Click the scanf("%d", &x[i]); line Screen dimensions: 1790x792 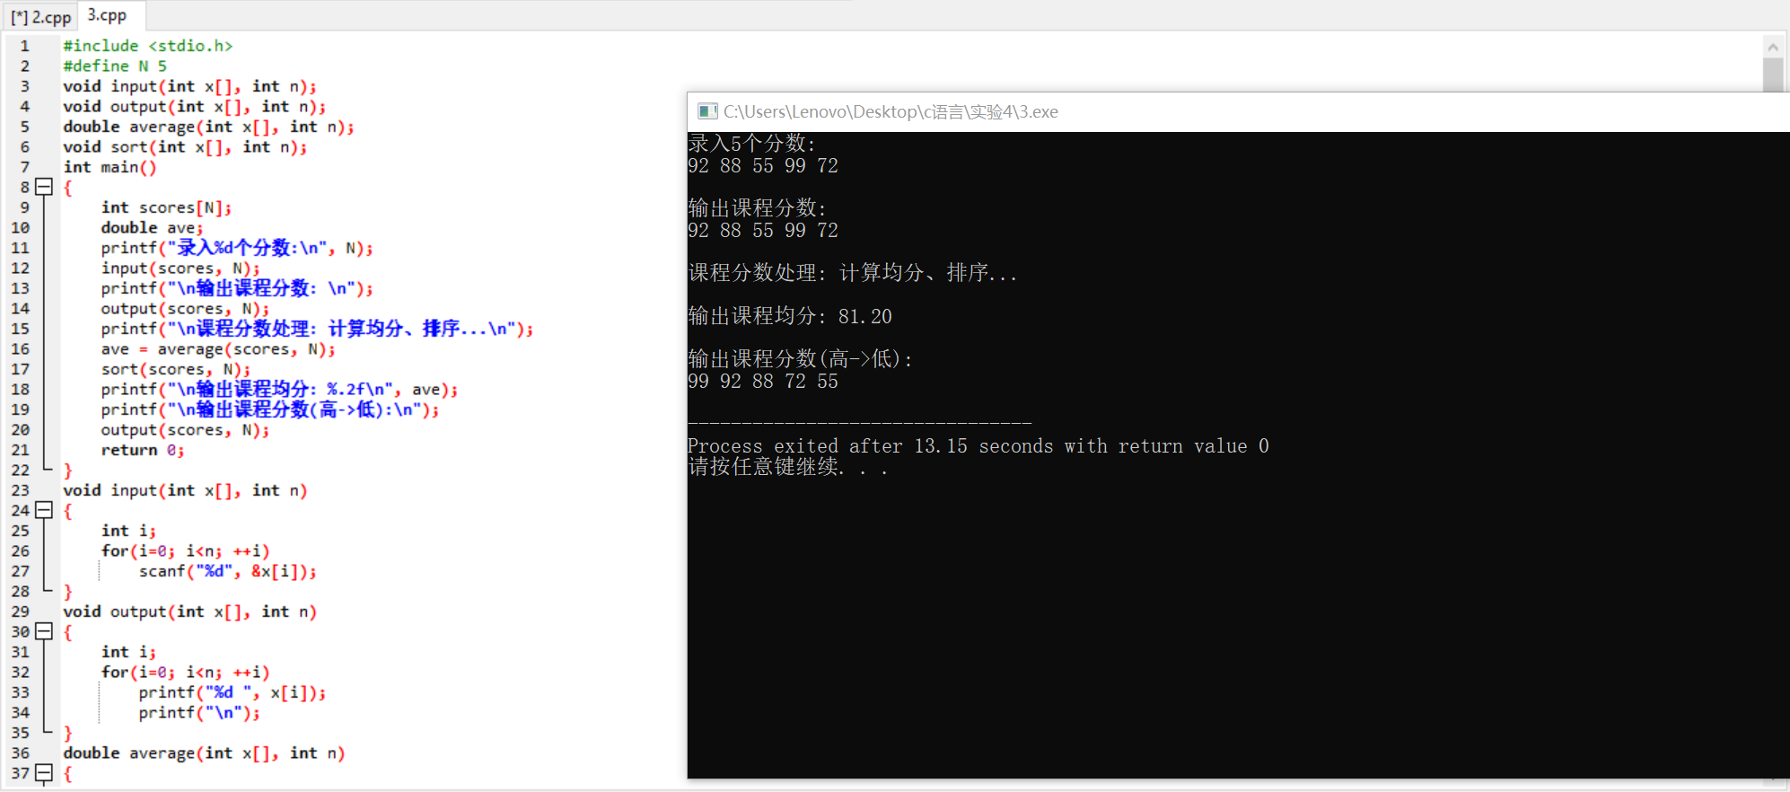pyautogui.click(x=228, y=571)
